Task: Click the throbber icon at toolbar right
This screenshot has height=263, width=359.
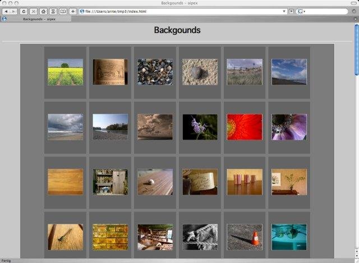Action: 354,11
